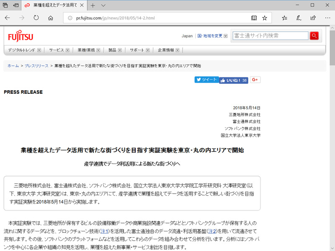The image size is (335, 251).
Task: Share this page icon
Action: point(313,18)
